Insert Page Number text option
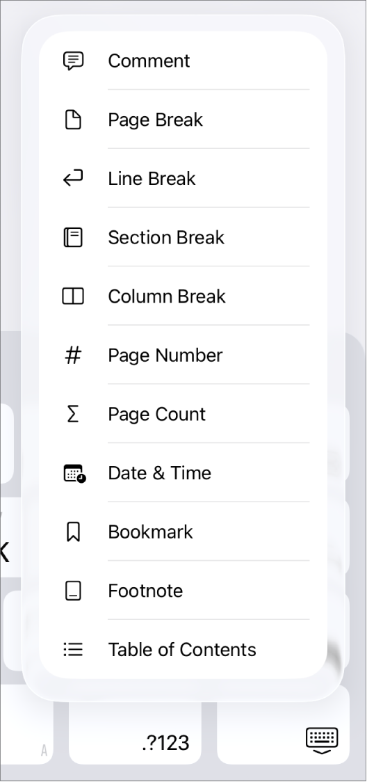 click(183, 355)
